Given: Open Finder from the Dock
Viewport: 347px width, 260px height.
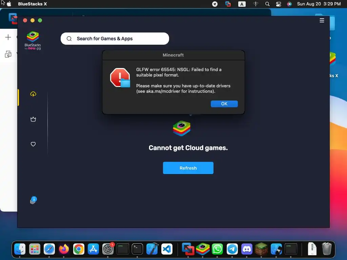Looking at the screenshot, I should tap(20, 249).
